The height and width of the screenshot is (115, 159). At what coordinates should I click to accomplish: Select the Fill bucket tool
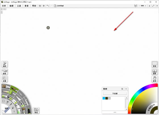[13, 108]
